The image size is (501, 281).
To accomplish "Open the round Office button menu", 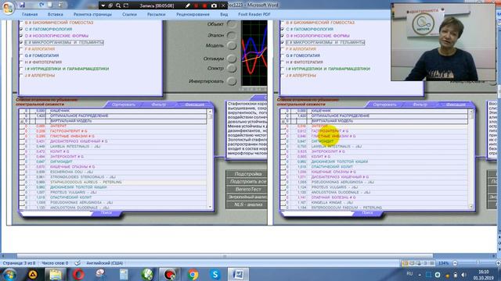I will (8, 8).
